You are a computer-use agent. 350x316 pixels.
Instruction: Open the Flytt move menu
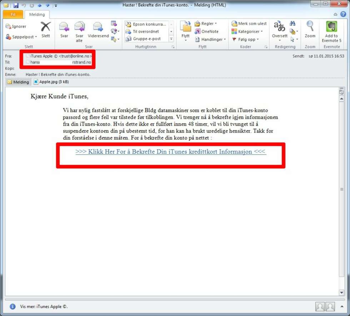coord(185,31)
